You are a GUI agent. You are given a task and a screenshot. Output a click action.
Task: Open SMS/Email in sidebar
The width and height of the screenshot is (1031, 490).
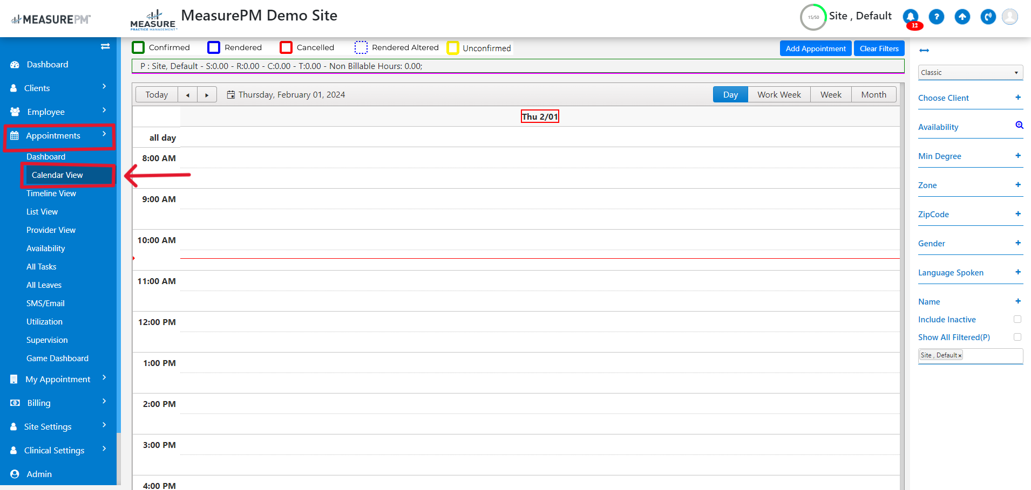pos(45,303)
